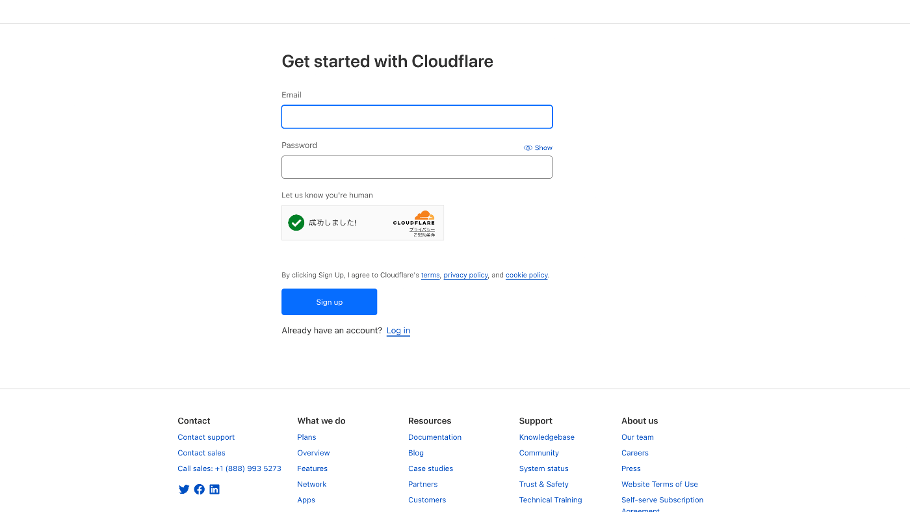Click the Support footer heading
This screenshot has width=910, height=512.
point(536,421)
